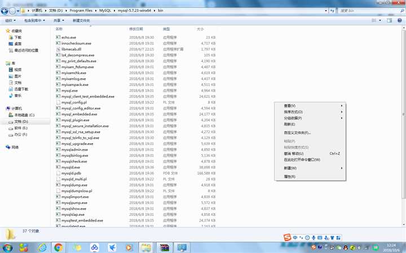Select the mysql.exe file icon
Image resolution: width=406 pixels, height=253 pixels.
point(58,91)
